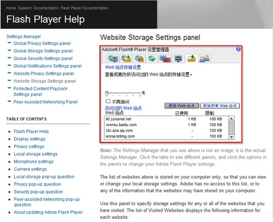Open Privacy settings contents link
The height and width of the screenshot is (222, 274).
click(29, 146)
